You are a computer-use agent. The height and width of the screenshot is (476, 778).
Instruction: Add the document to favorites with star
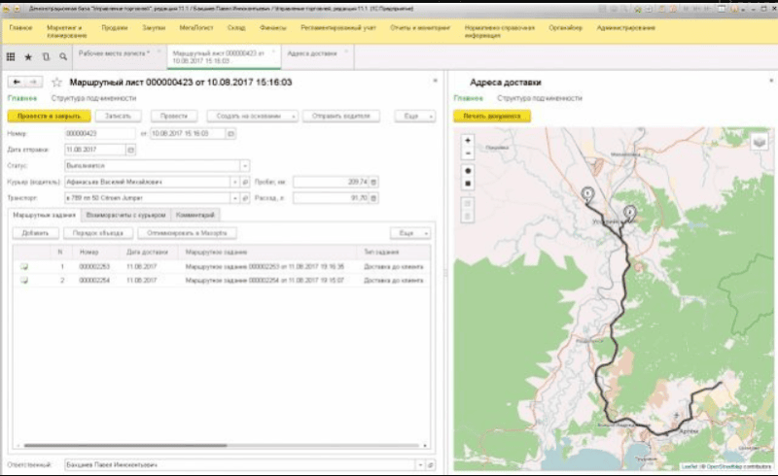tap(56, 83)
